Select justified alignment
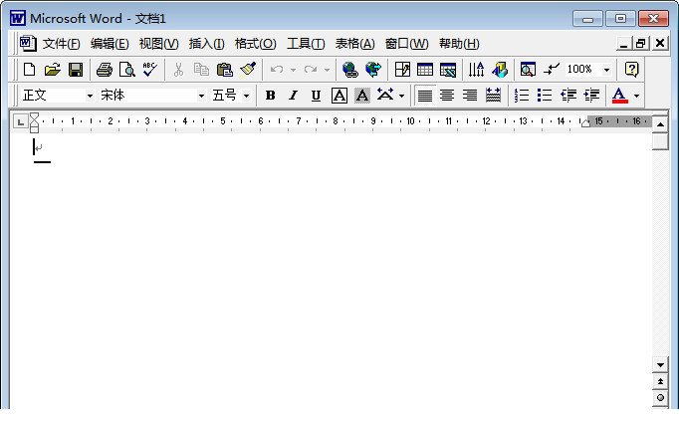This screenshot has width=679, height=425. coord(425,96)
